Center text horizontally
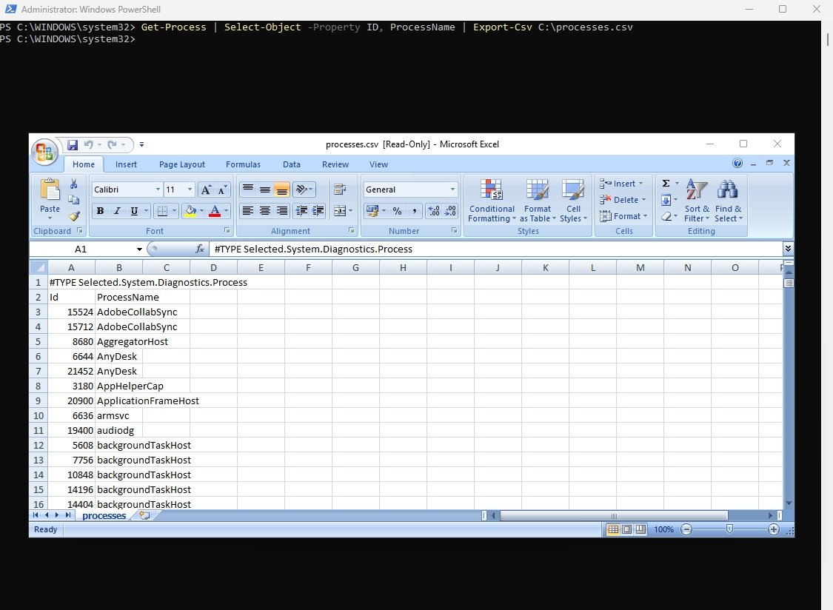Viewport: 833px width, 610px height. tap(264, 211)
